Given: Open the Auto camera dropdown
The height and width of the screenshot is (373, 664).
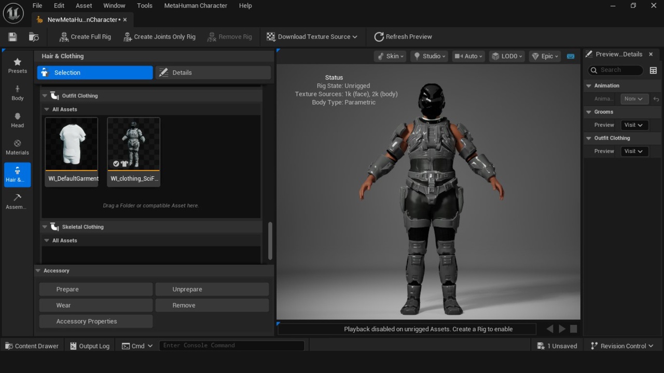Looking at the screenshot, I should (x=468, y=56).
